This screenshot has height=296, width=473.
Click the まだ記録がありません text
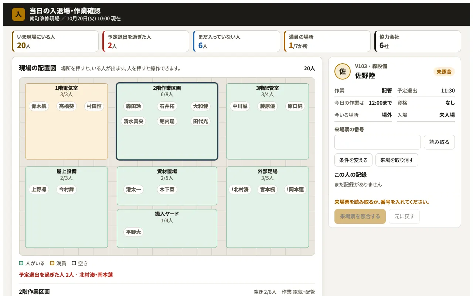[x=358, y=184]
